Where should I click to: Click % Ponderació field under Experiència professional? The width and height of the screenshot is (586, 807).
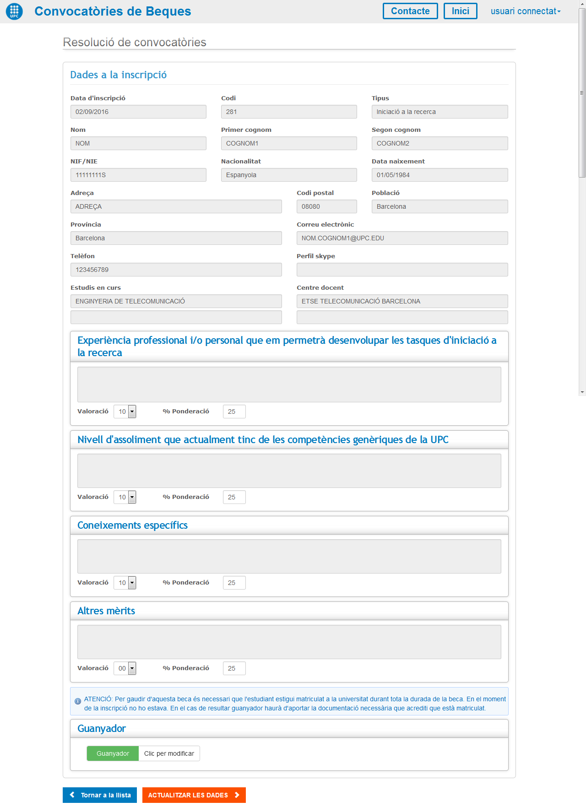tap(234, 412)
